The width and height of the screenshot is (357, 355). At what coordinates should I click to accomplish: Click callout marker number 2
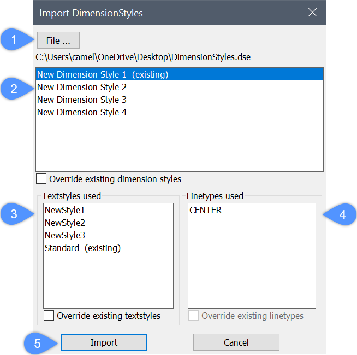[x=13, y=89]
